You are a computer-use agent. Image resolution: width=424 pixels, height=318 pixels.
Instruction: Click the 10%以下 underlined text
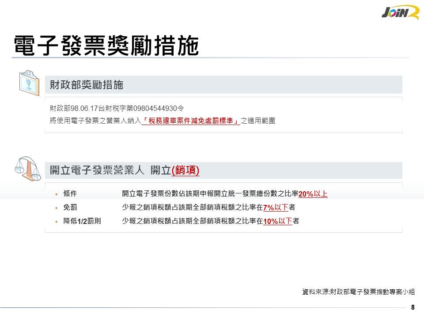click(x=277, y=221)
